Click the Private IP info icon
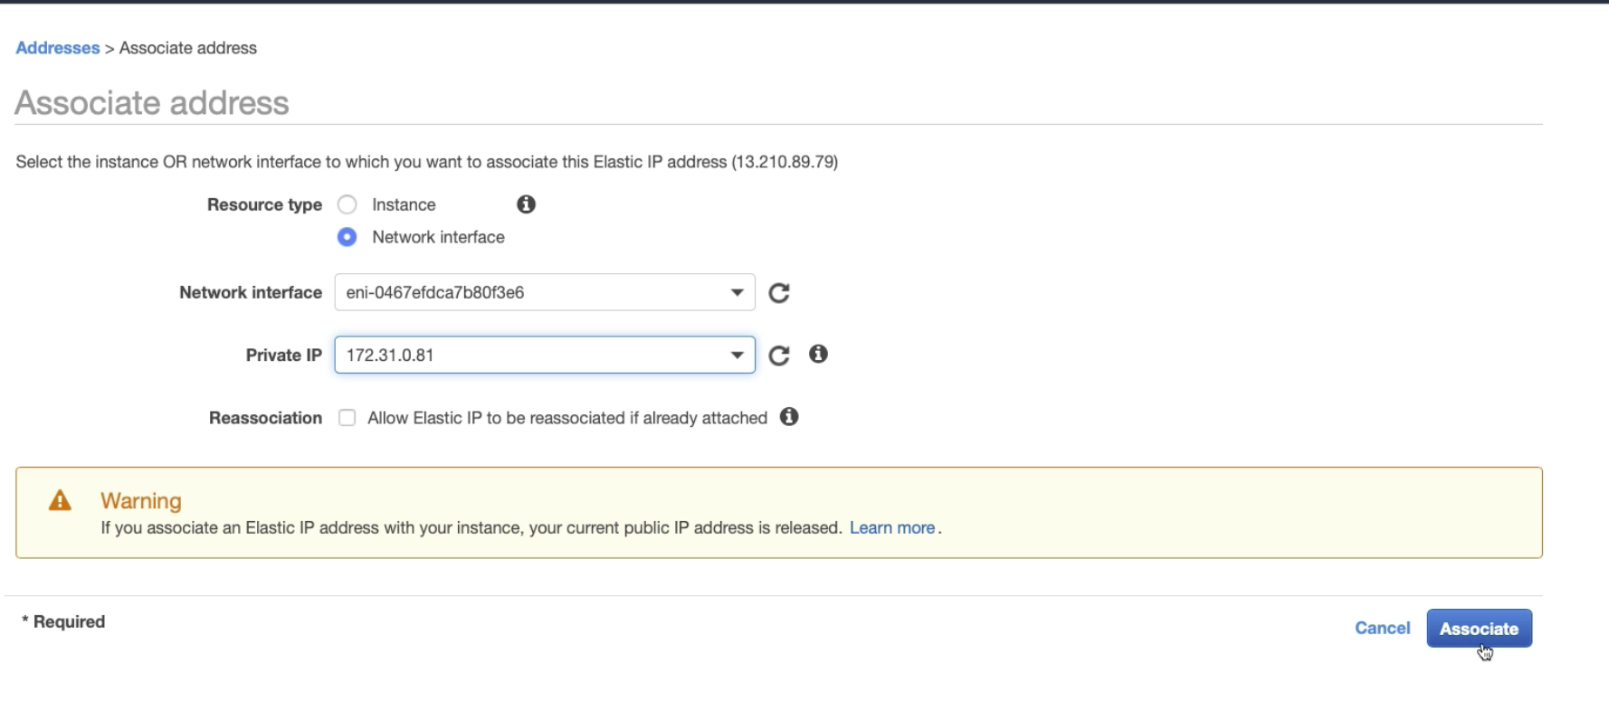 pyautogui.click(x=818, y=355)
